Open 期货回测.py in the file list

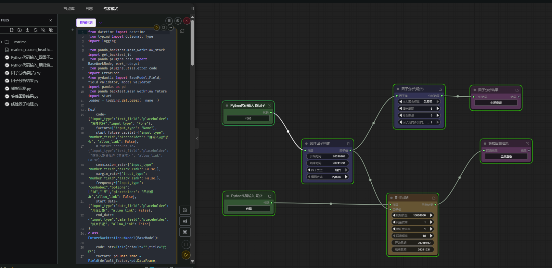point(21,89)
